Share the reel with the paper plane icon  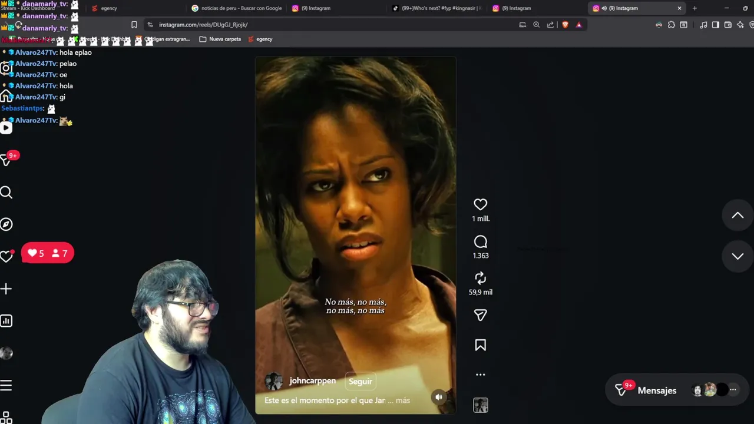point(480,315)
